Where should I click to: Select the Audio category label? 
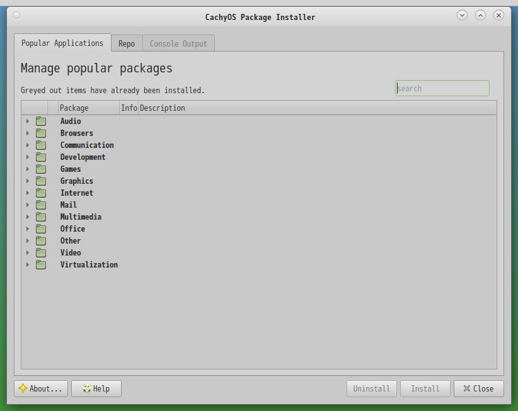(x=71, y=121)
